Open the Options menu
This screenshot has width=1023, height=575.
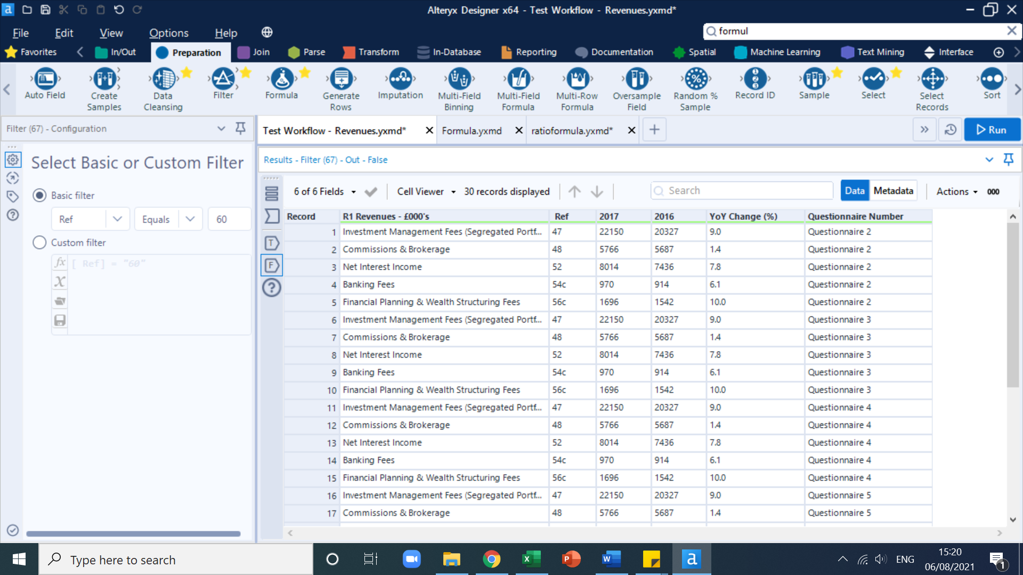pyautogui.click(x=168, y=32)
